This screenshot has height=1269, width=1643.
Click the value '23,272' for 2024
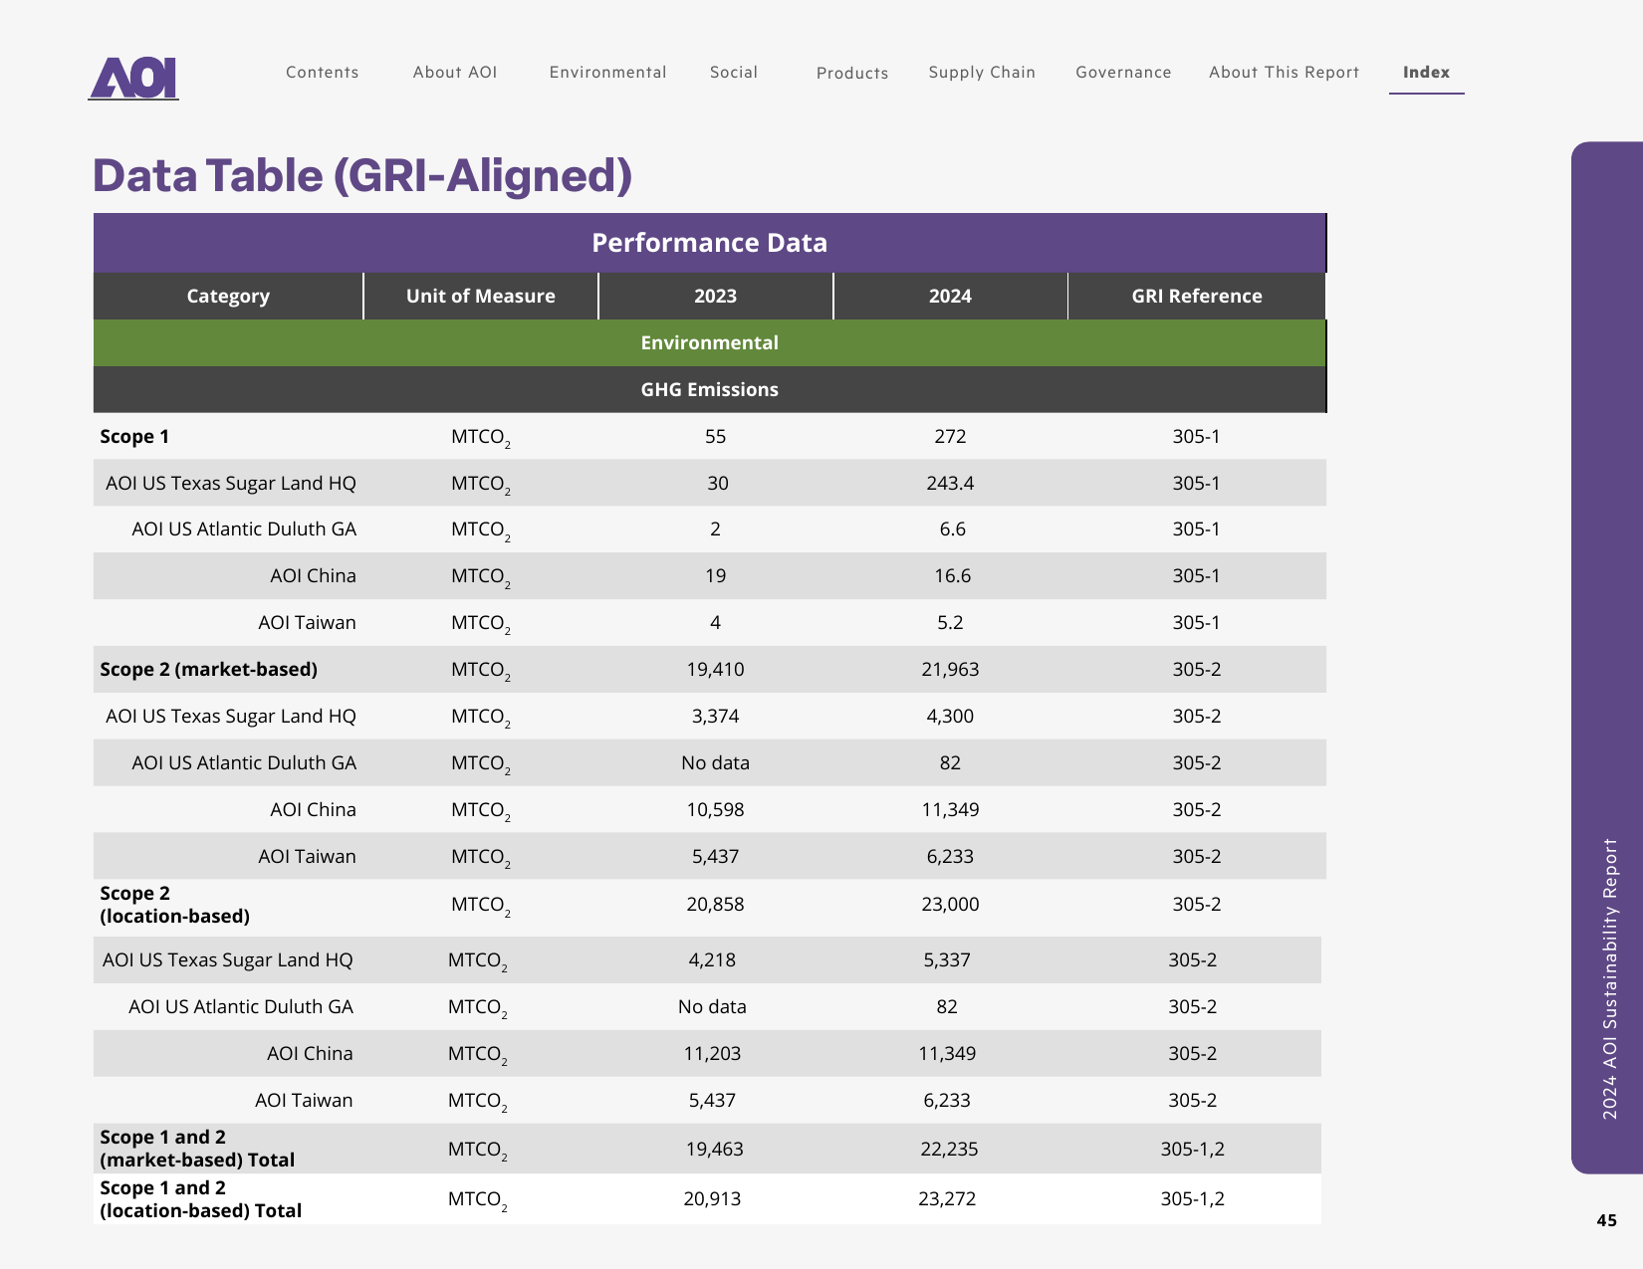(947, 1199)
